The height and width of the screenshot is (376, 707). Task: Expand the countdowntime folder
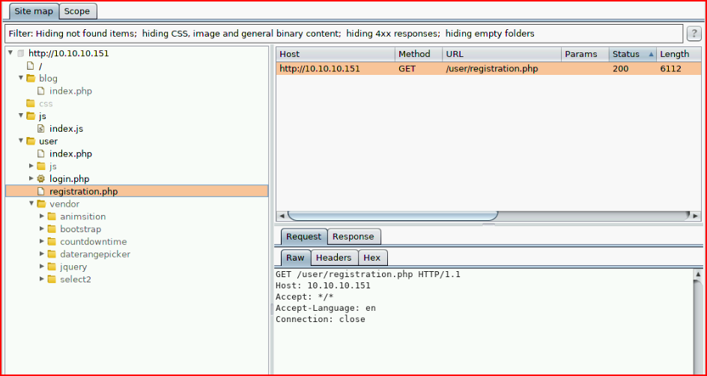tap(42, 242)
